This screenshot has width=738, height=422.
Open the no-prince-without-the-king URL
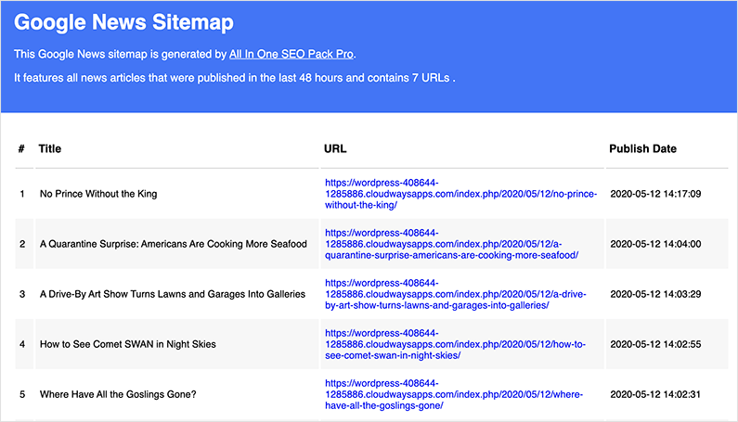[x=460, y=194]
